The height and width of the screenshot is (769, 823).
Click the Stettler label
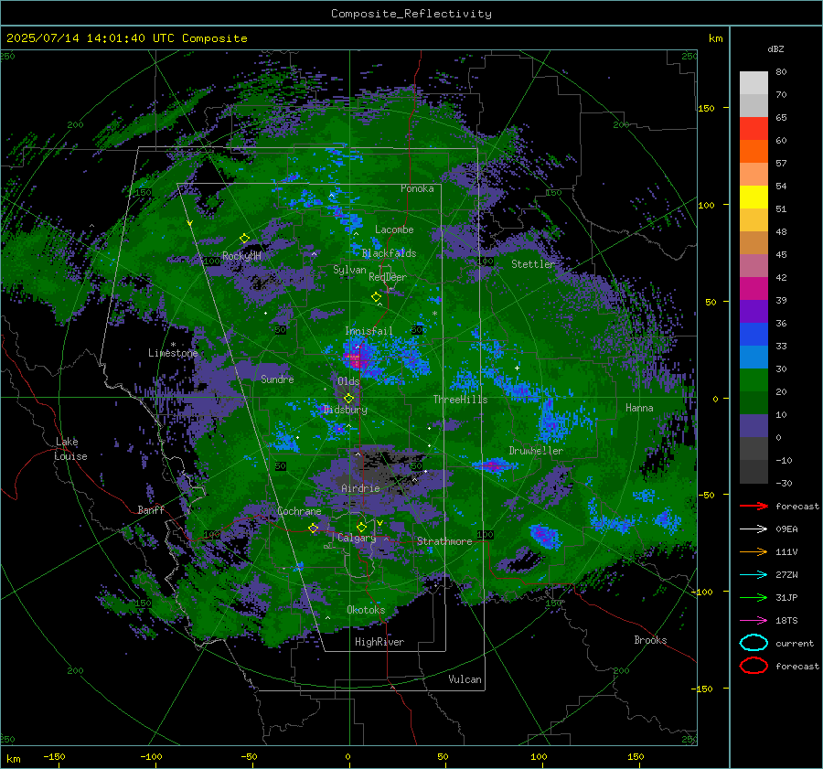tap(533, 264)
